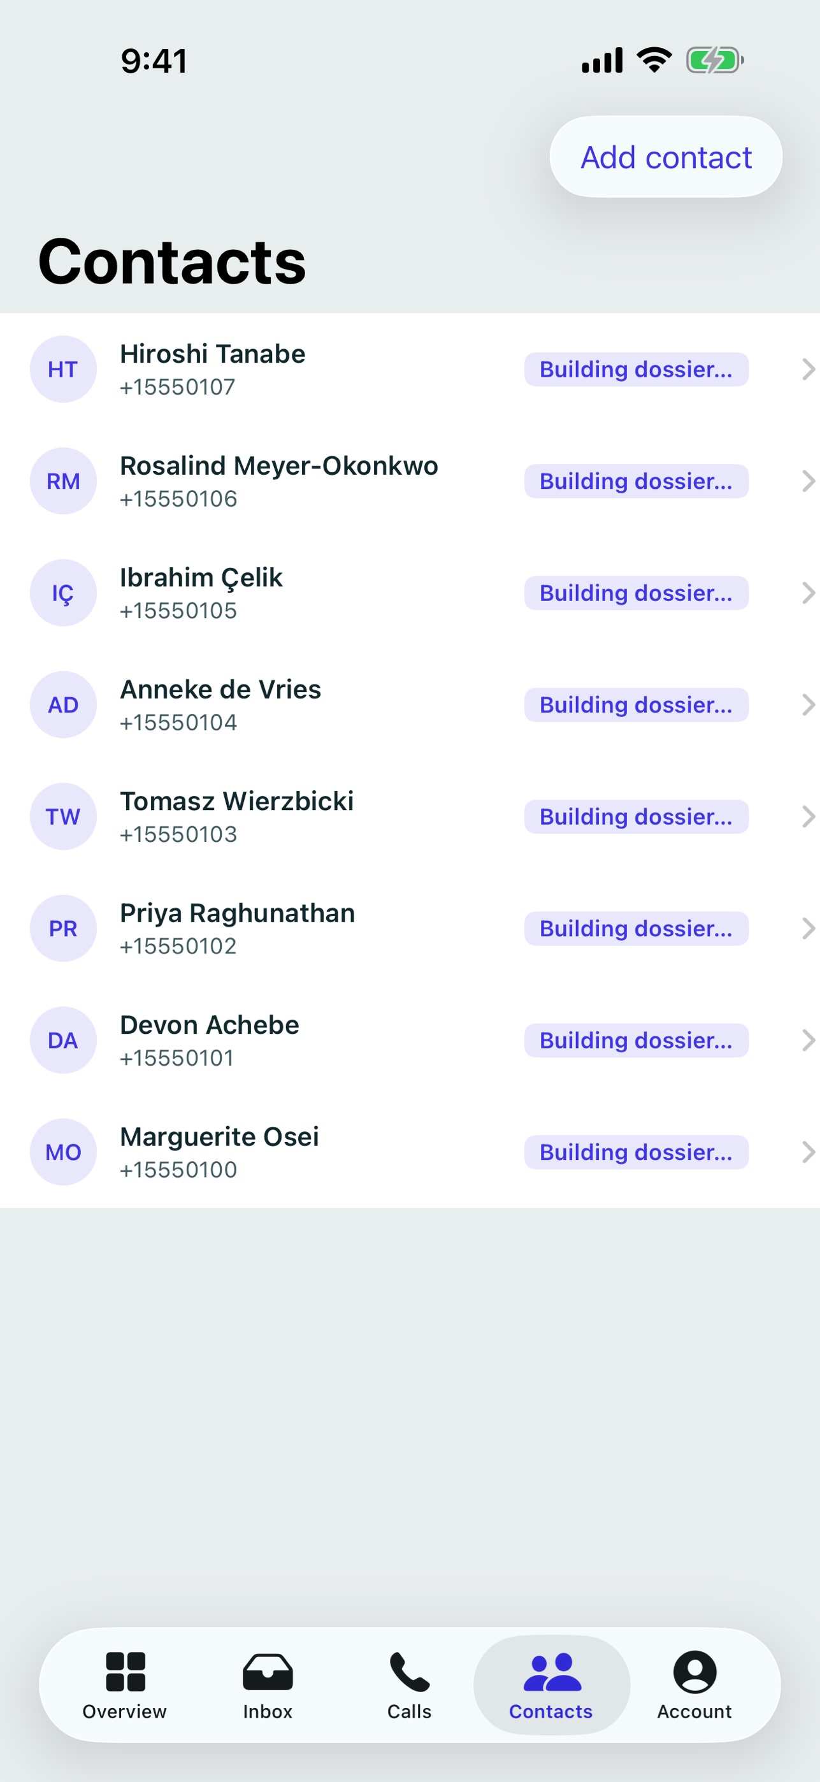The image size is (820, 1782).
Task: Tap the TW avatar for Tomasz
Action: (63, 816)
